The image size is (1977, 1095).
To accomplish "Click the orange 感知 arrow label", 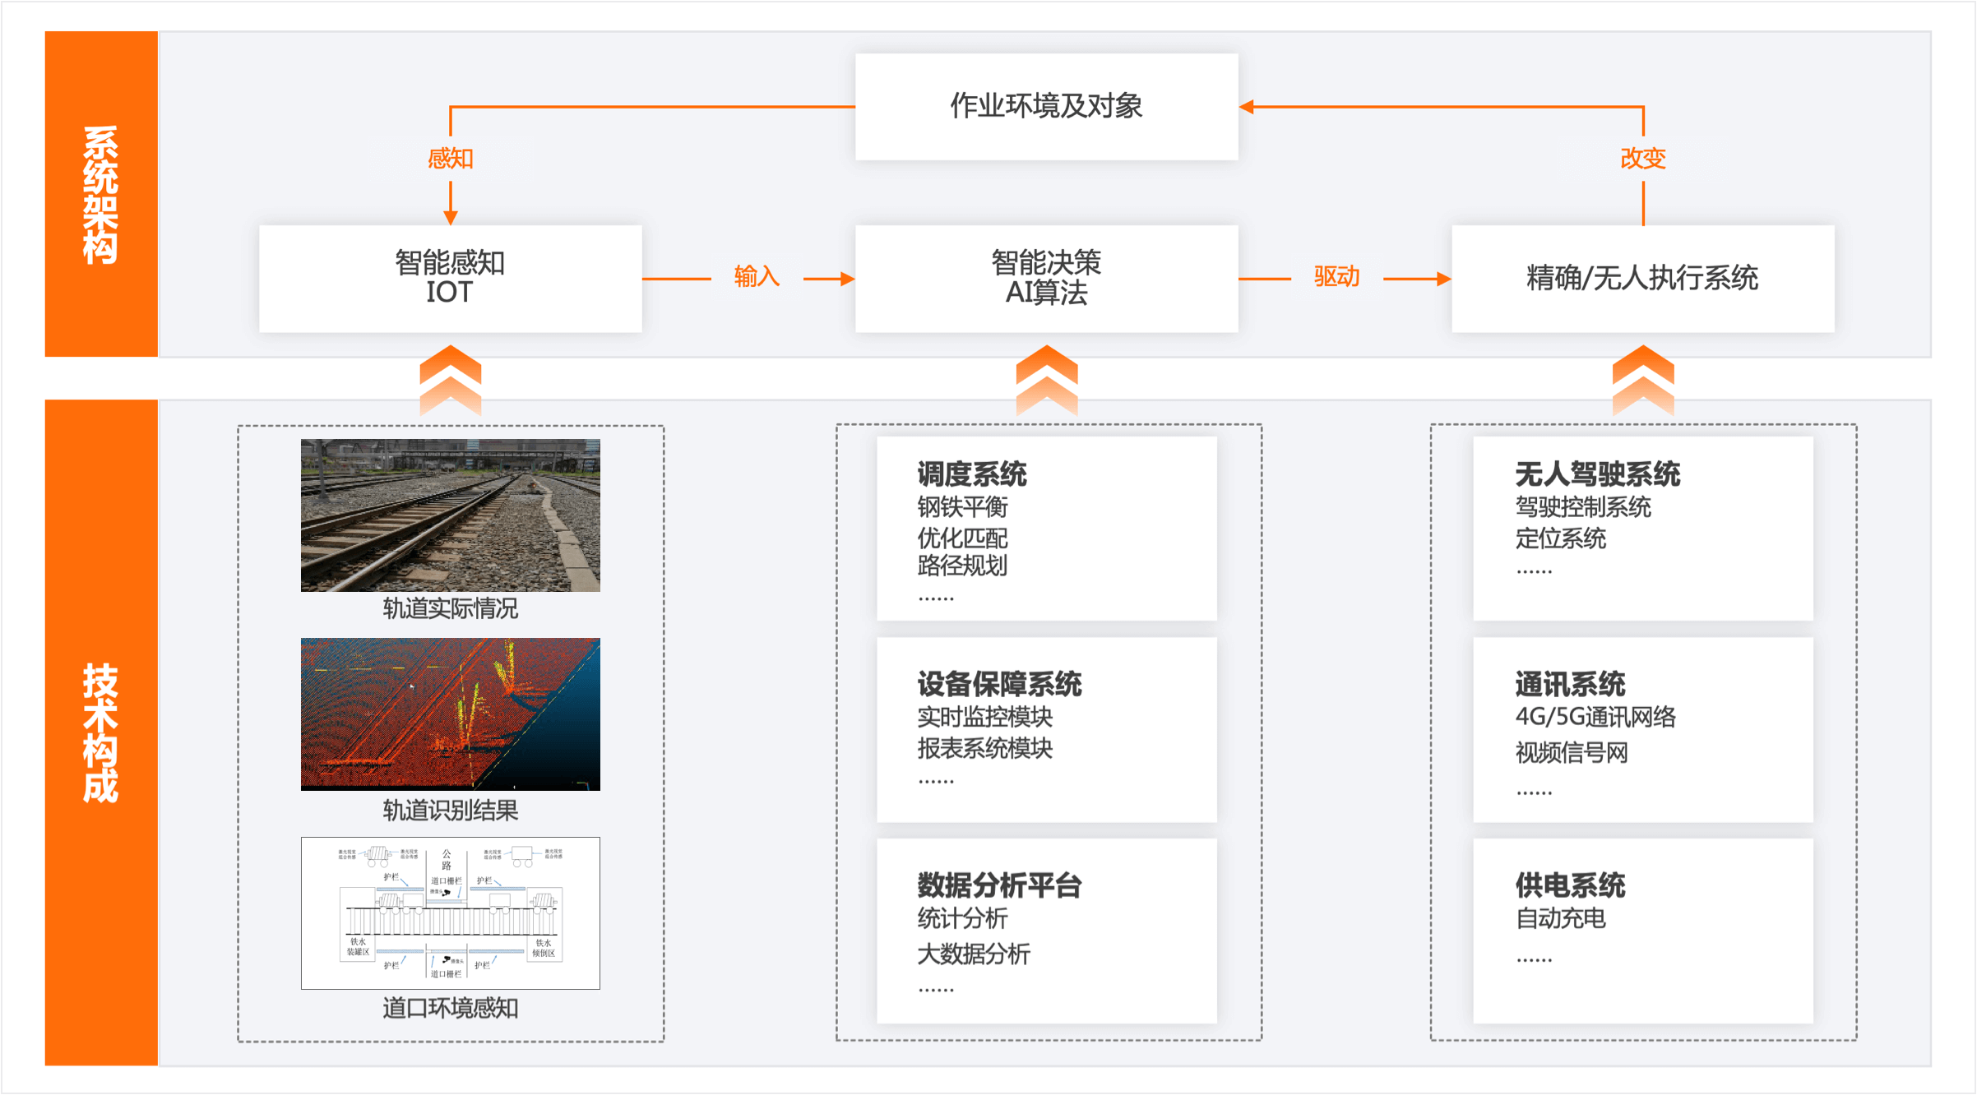I will point(450,158).
